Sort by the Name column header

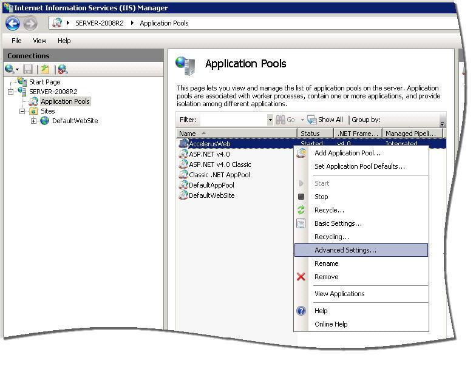237,134
